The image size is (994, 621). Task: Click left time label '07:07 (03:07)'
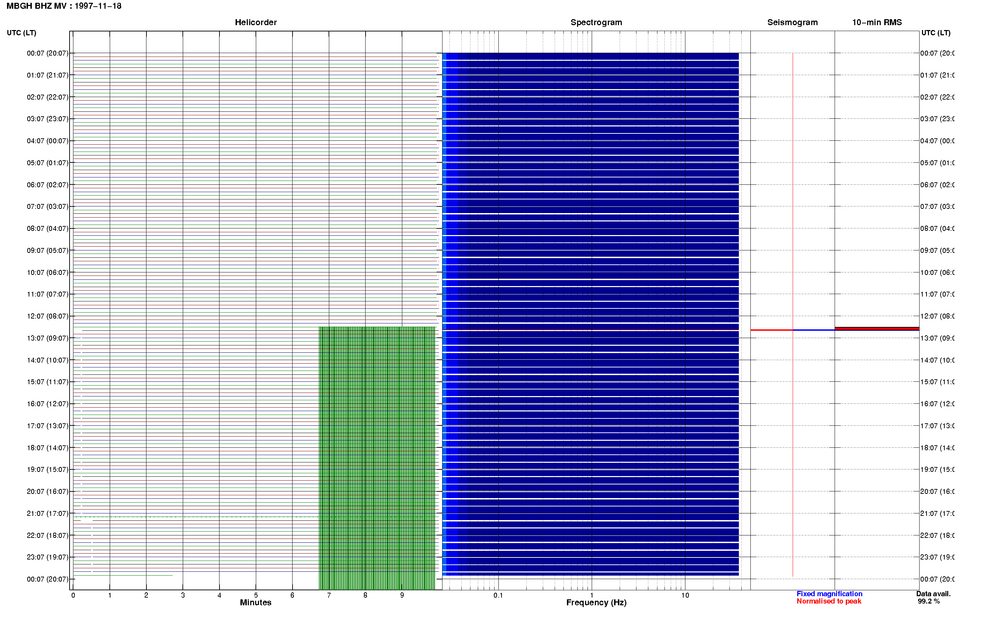tap(48, 206)
